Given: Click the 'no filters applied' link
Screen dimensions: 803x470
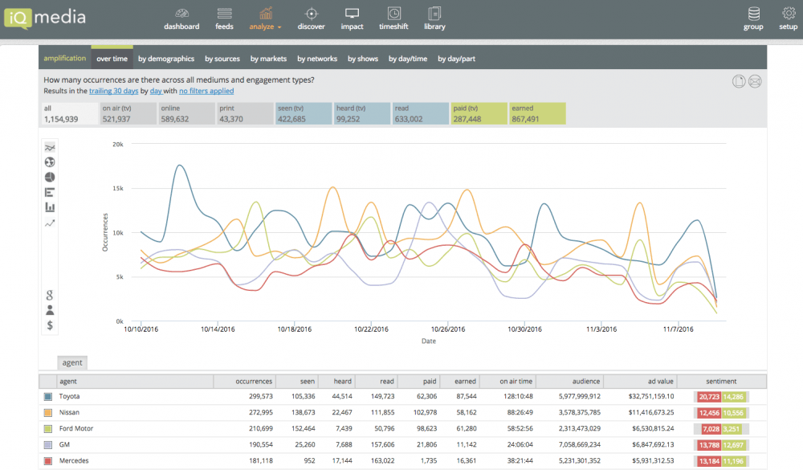Looking at the screenshot, I should tap(206, 92).
